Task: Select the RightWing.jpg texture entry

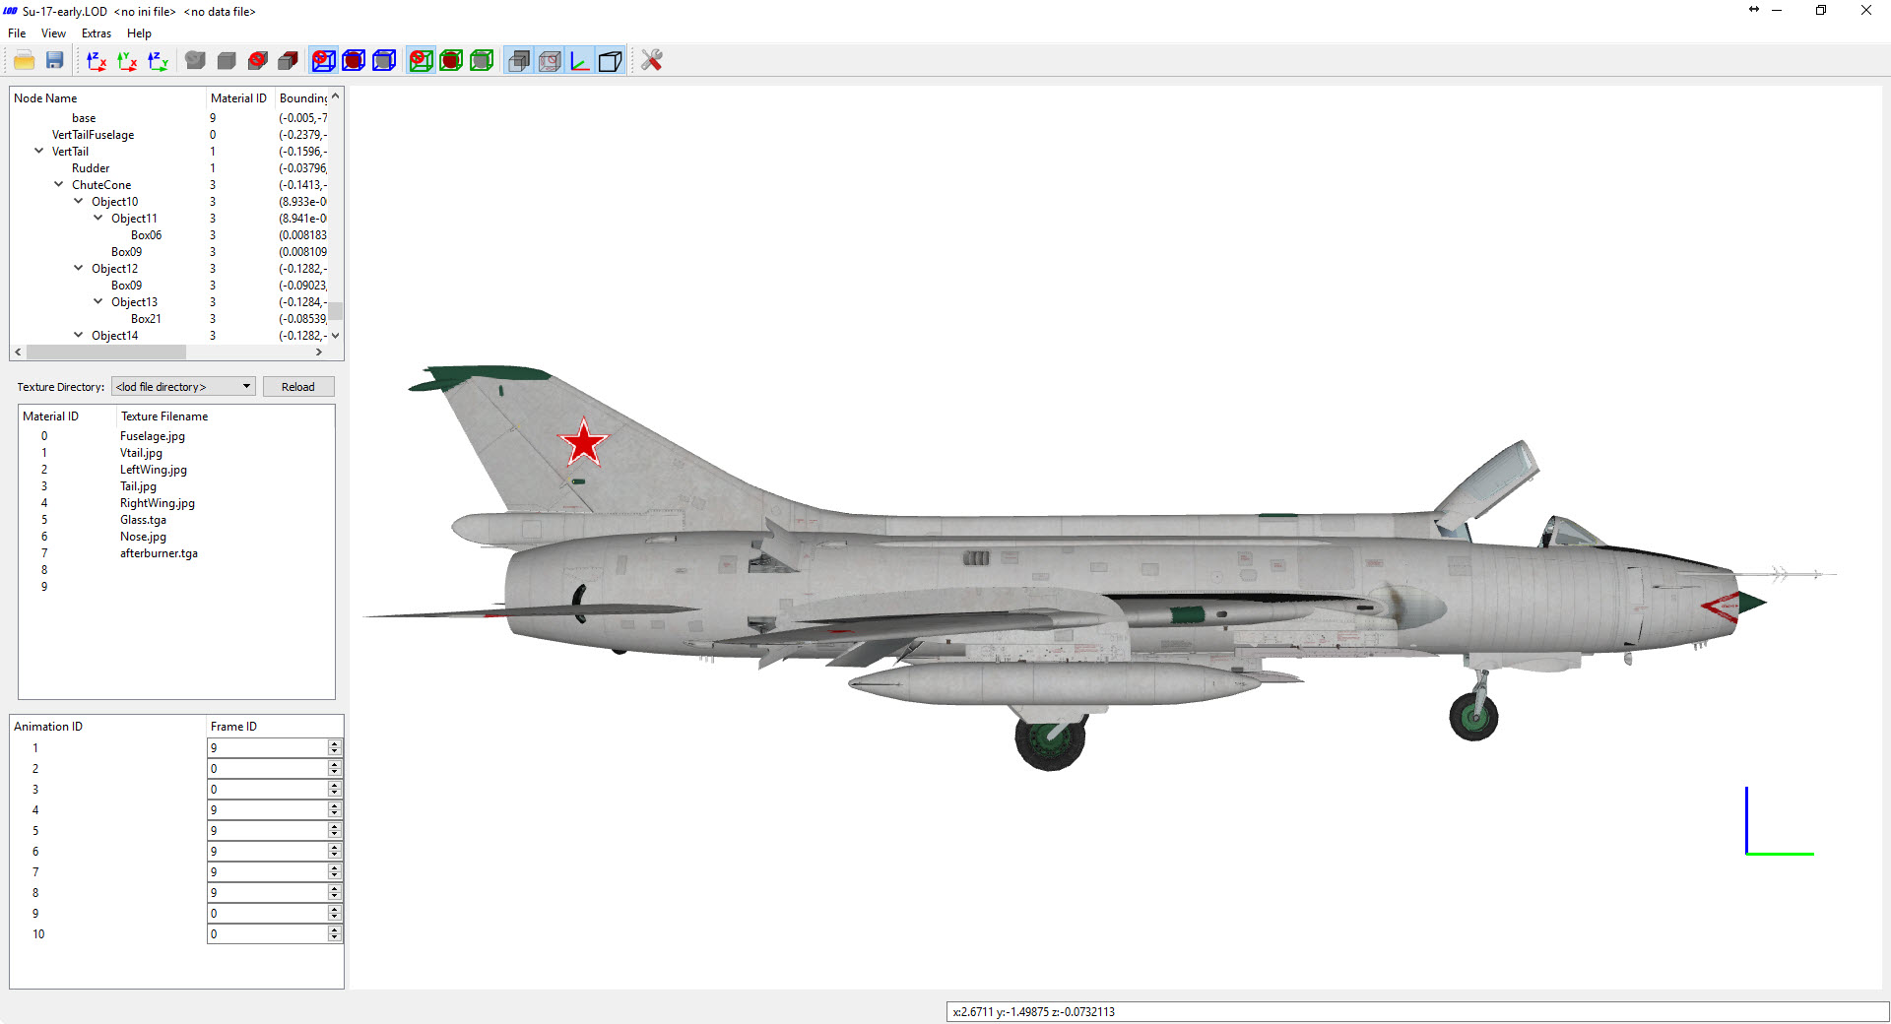Action: point(158,503)
